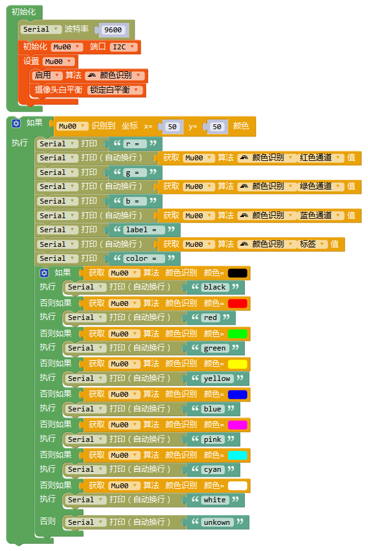The height and width of the screenshot is (551, 368).
Task: Open Serial dropdown in "pink" print row
Action: (x=86, y=439)
